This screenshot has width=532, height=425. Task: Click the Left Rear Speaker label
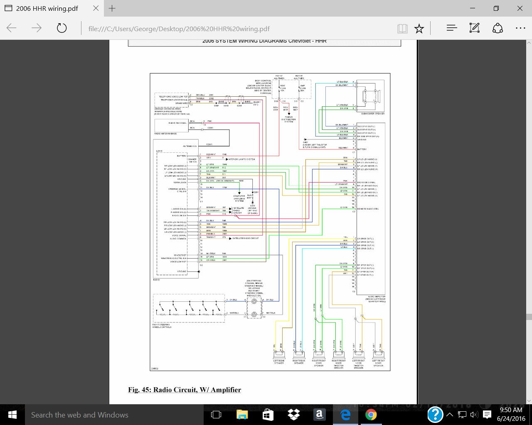point(279,362)
